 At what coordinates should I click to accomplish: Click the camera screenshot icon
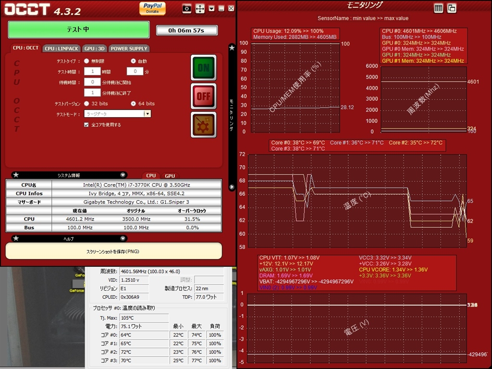187,9
